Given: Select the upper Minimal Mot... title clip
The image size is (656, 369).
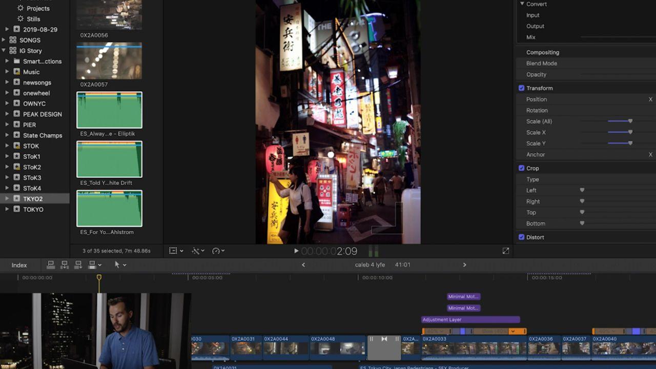Looking at the screenshot, I should click(x=463, y=297).
